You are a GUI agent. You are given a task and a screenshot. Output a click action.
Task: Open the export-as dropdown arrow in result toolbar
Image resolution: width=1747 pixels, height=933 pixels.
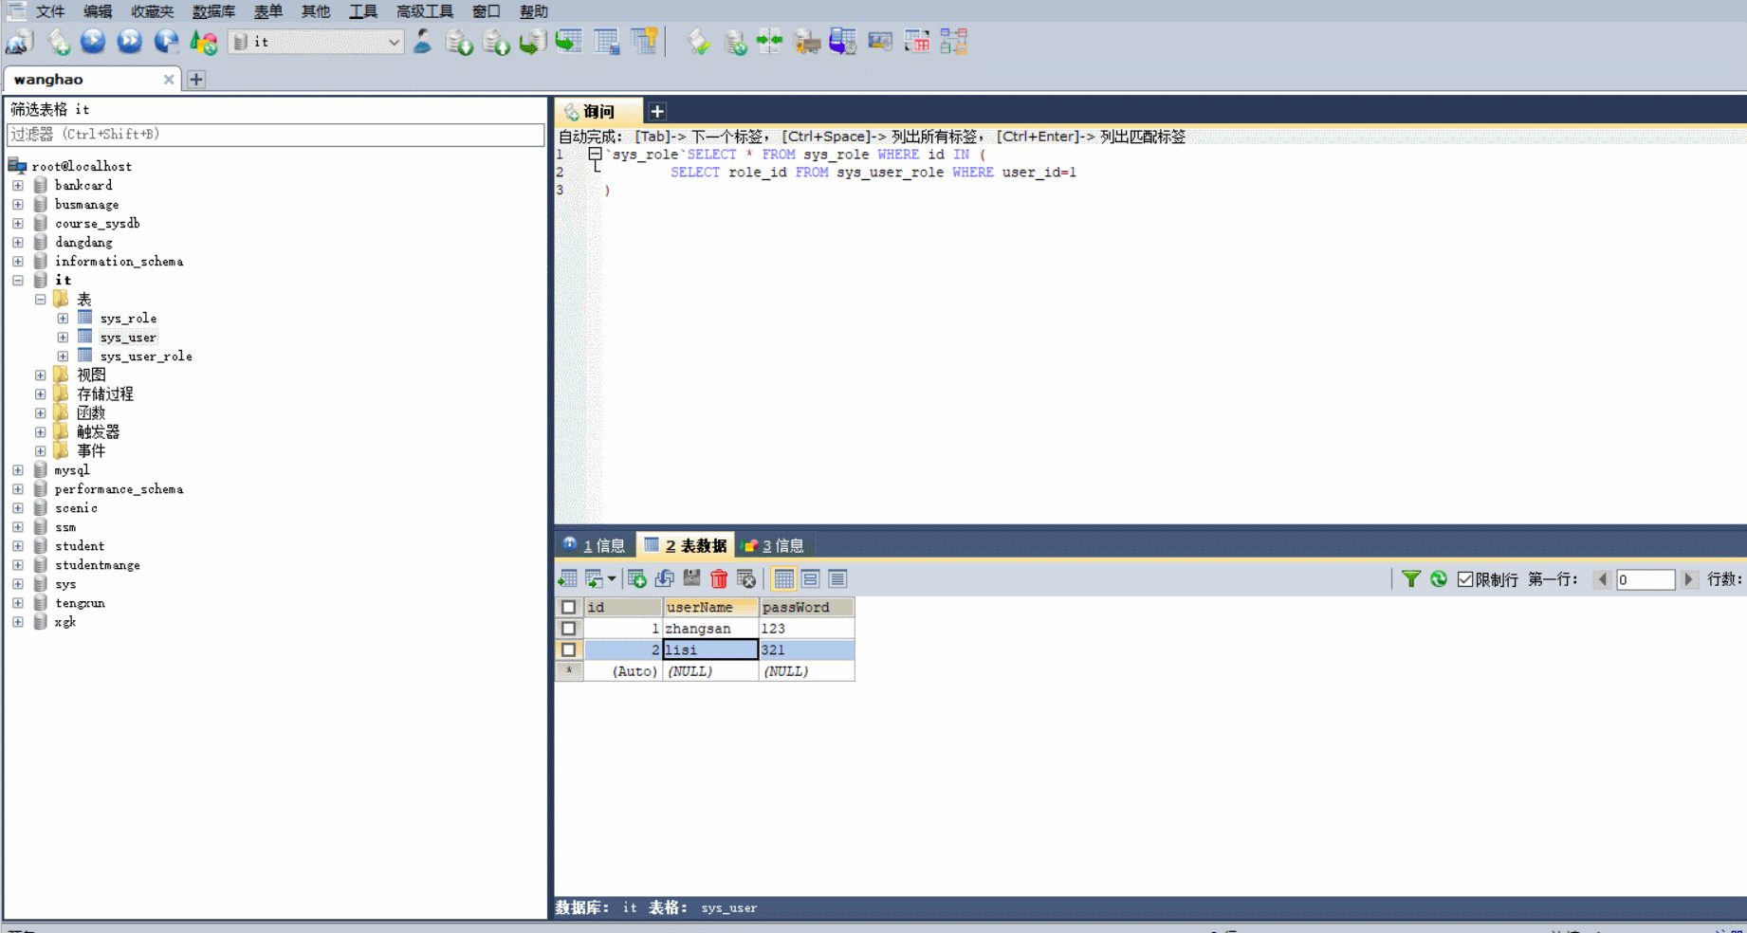click(x=612, y=578)
